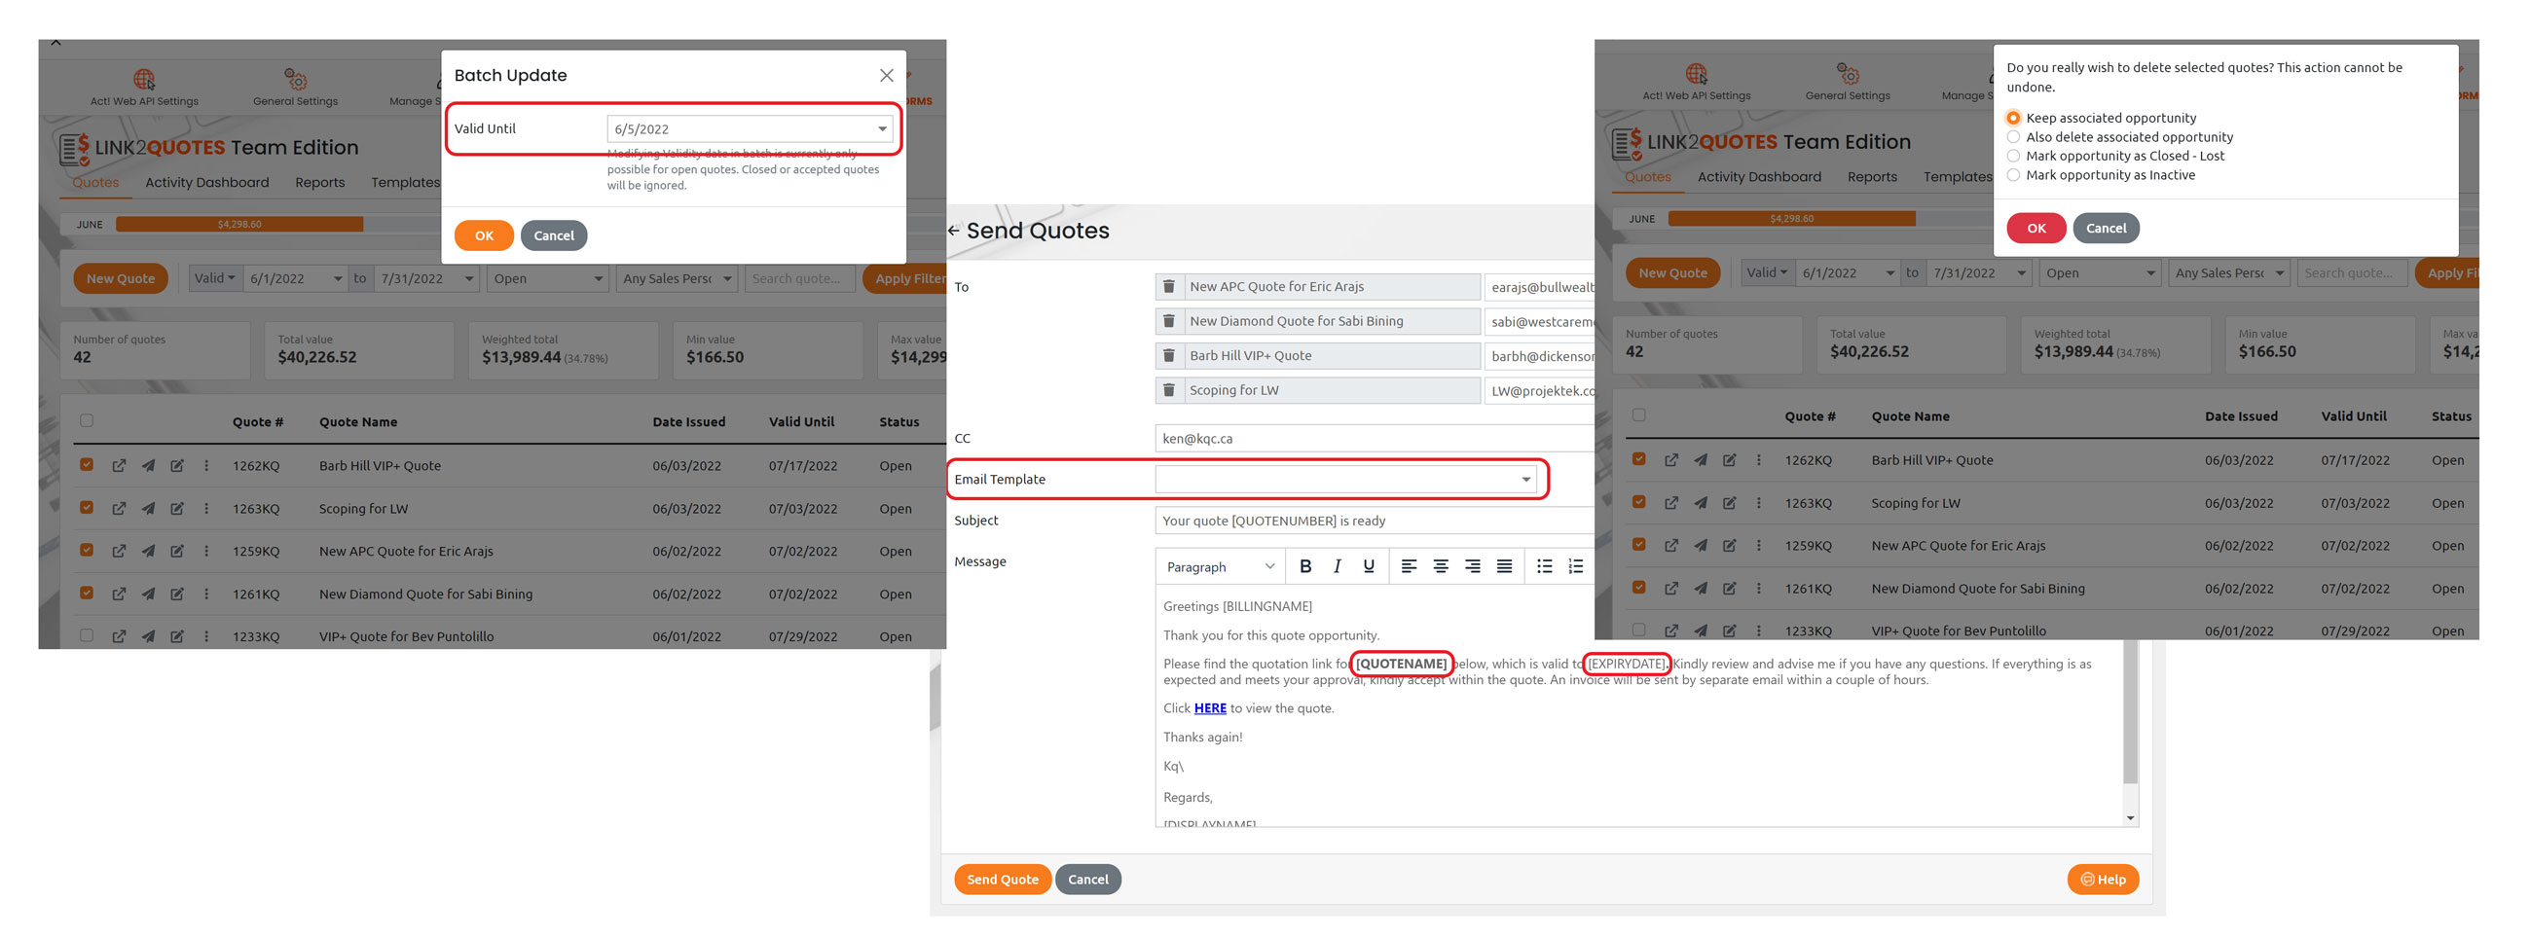This screenshot has height=937, width=2531.
Task: Open Activity Dashboard tab in left window
Action: click(207, 183)
